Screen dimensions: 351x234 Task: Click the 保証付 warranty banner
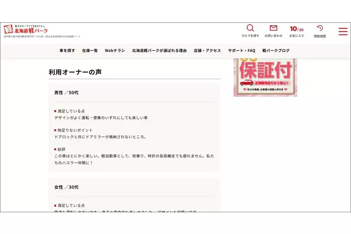[265, 77]
